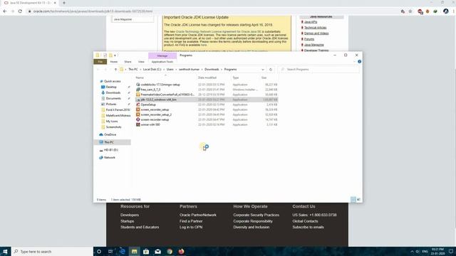Open Quick access in navigation pane
Viewport: 456px width, 256px height.
[x=113, y=81]
